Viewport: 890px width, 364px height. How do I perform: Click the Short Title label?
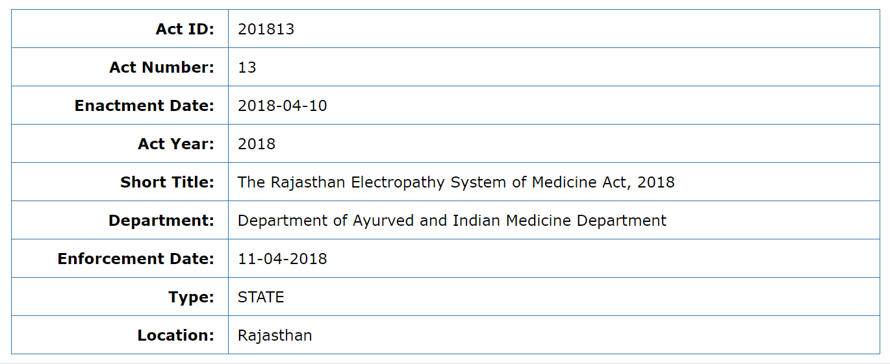coord(167,182)
